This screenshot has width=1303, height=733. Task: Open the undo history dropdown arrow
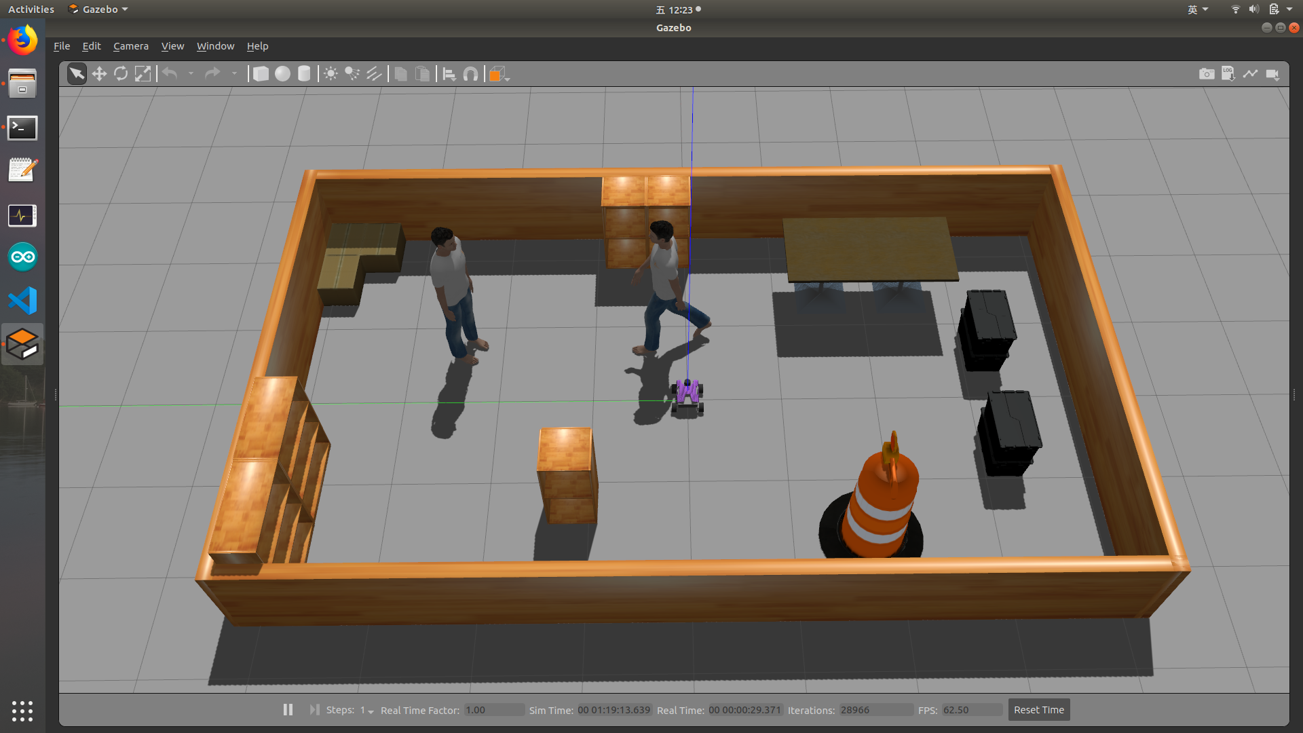pos(191,74)
